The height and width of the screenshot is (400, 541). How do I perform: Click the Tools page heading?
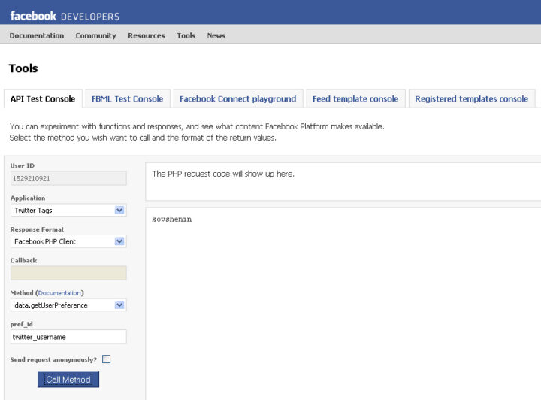tap(23, 68)
